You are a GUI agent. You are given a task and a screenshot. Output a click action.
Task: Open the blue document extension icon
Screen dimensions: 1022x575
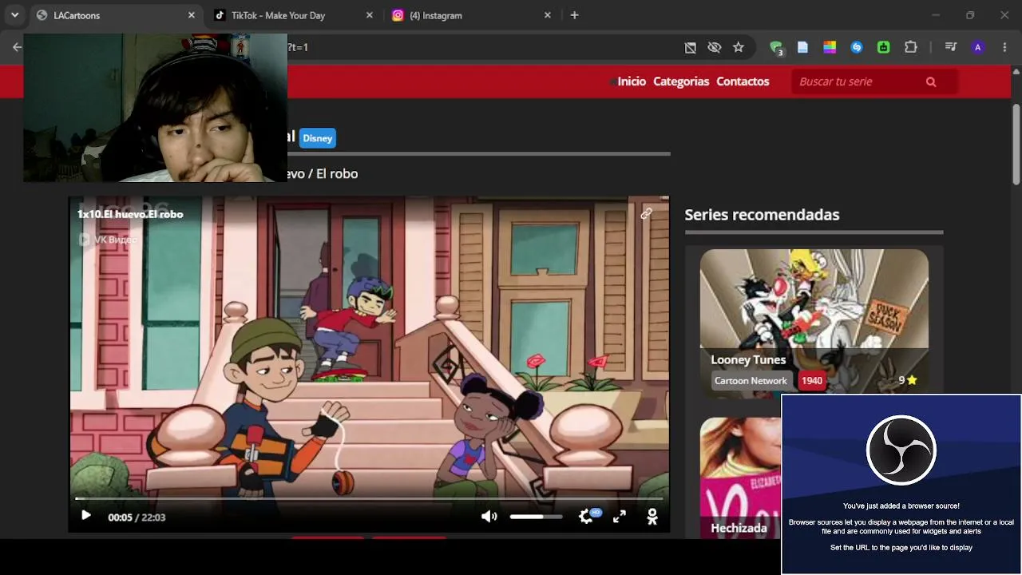pyautogui.click(x=803, y=47)
